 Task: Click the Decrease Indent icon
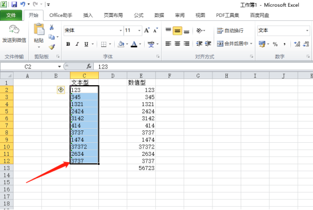199,43
